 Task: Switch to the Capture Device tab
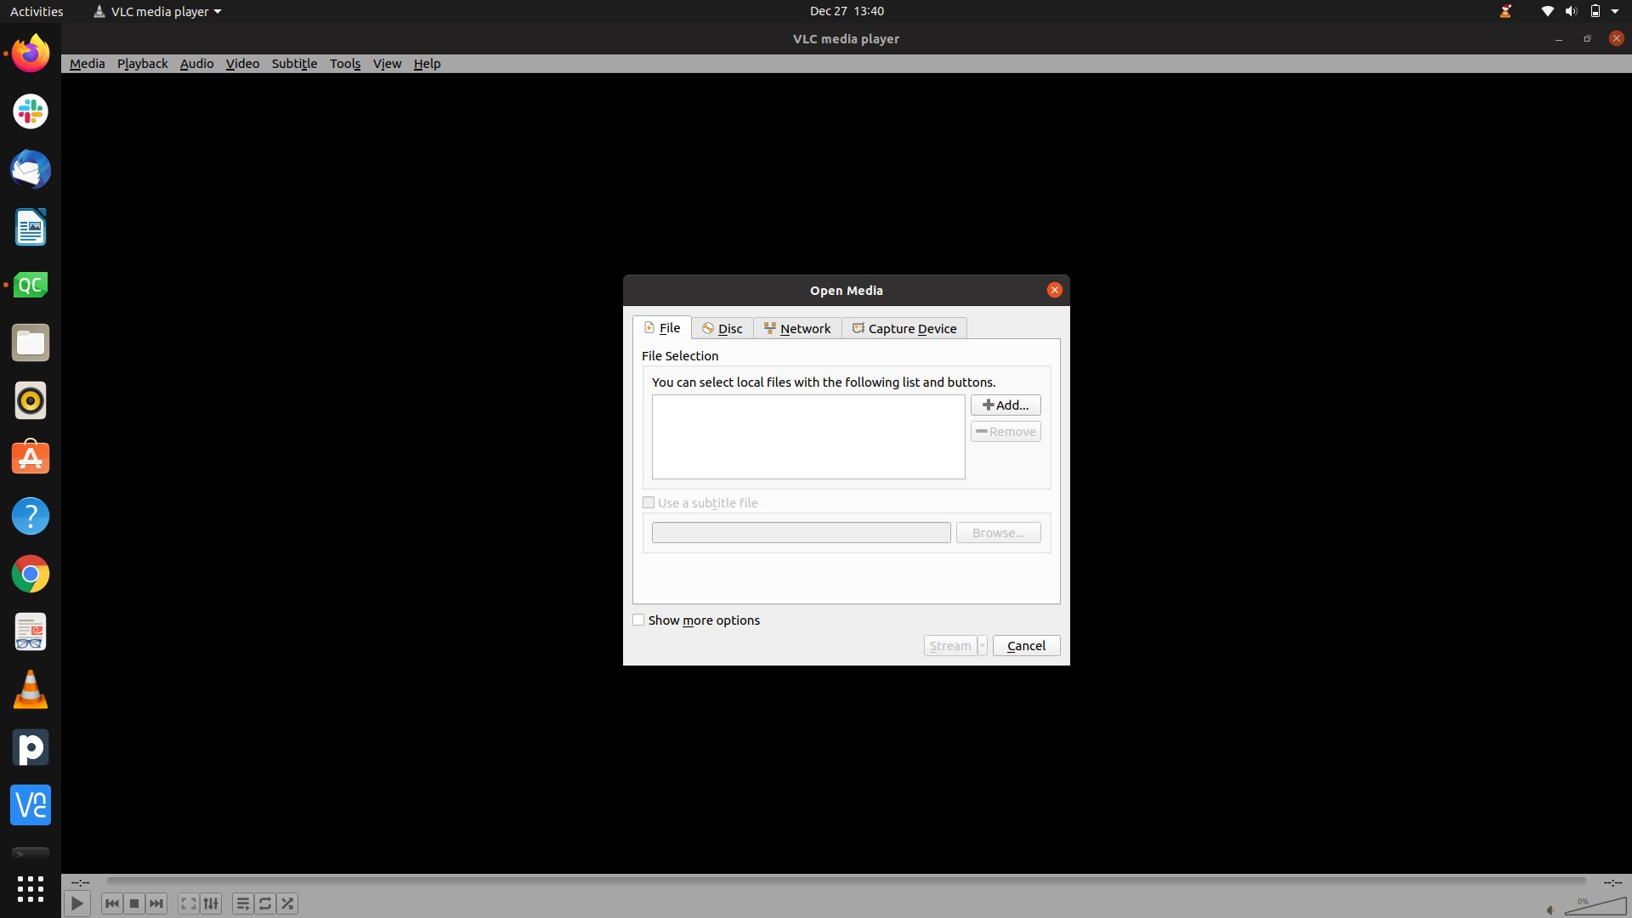coord(904,329)
